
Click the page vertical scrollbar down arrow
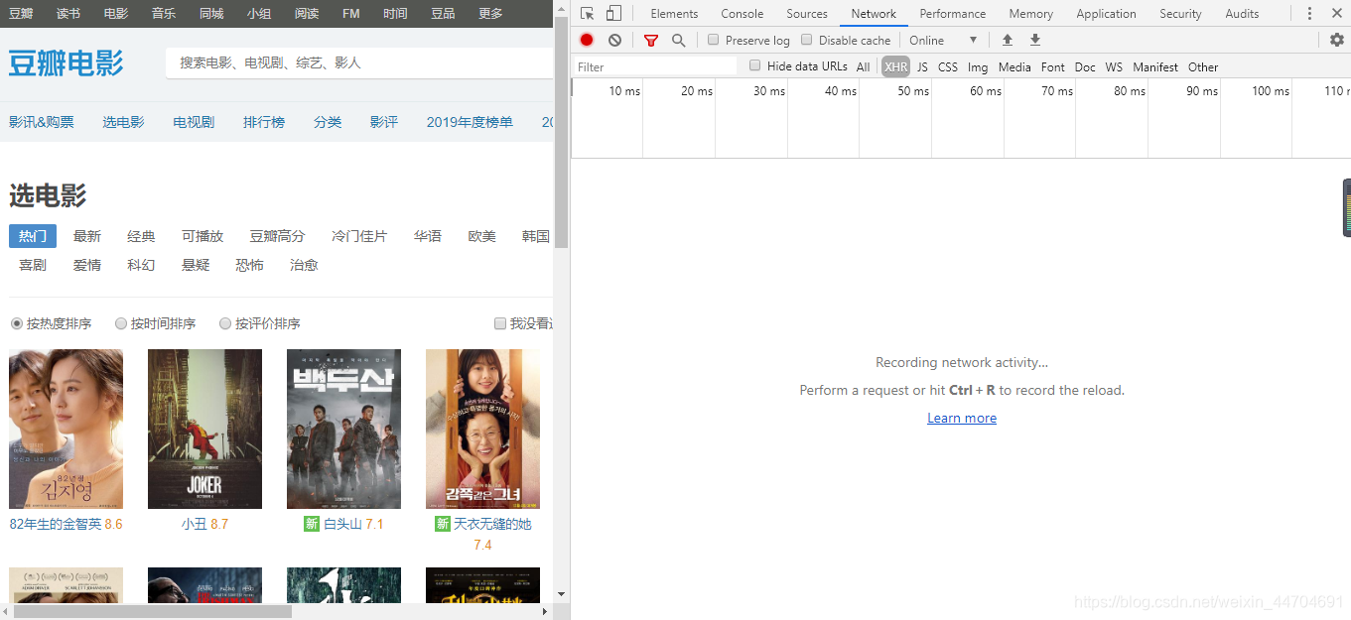561,594
